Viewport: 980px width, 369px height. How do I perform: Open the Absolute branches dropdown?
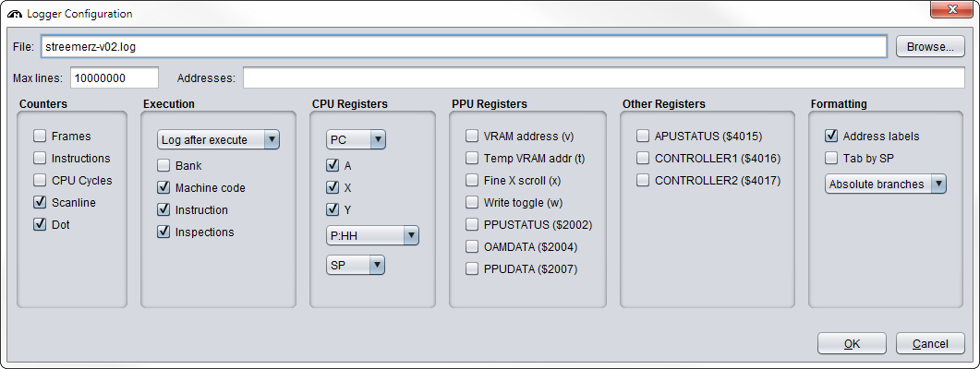885,184
